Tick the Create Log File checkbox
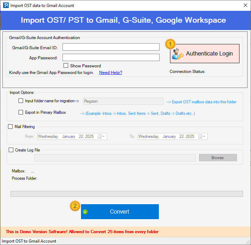 coord(10,150)
